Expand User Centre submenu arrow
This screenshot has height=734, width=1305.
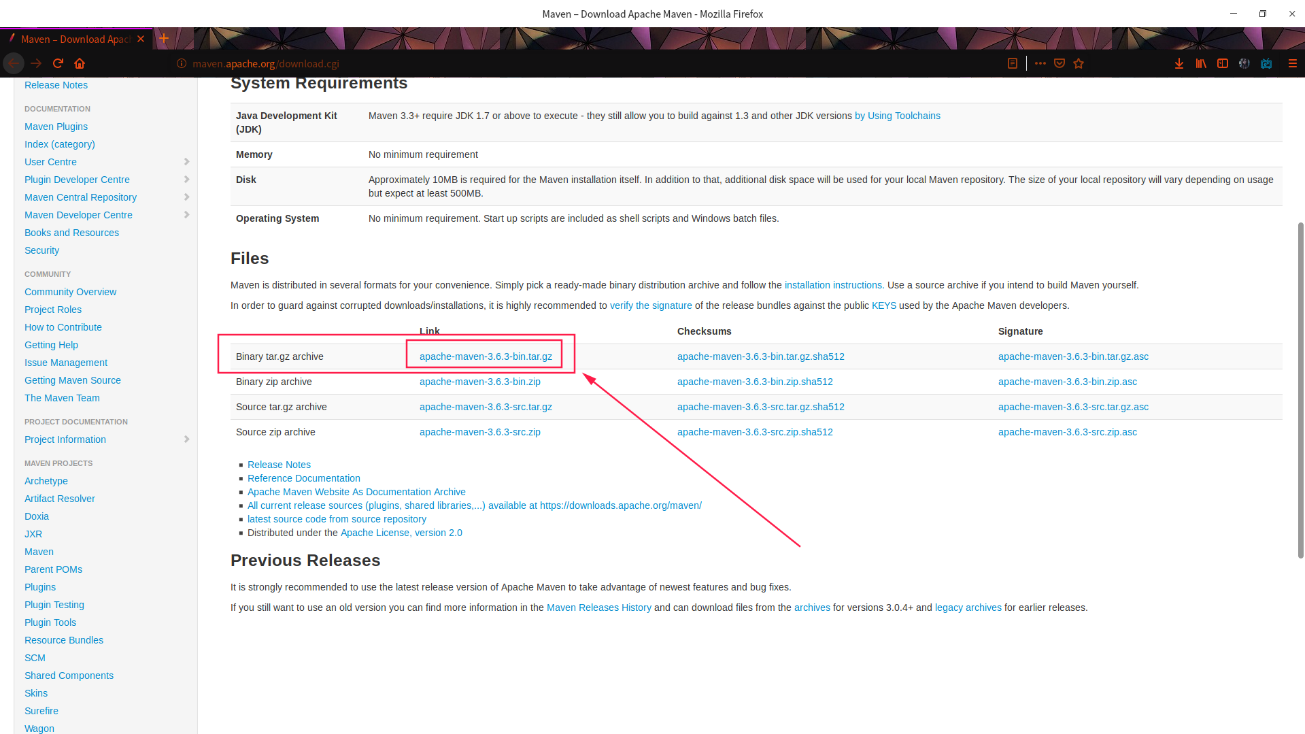pos(186,162)
